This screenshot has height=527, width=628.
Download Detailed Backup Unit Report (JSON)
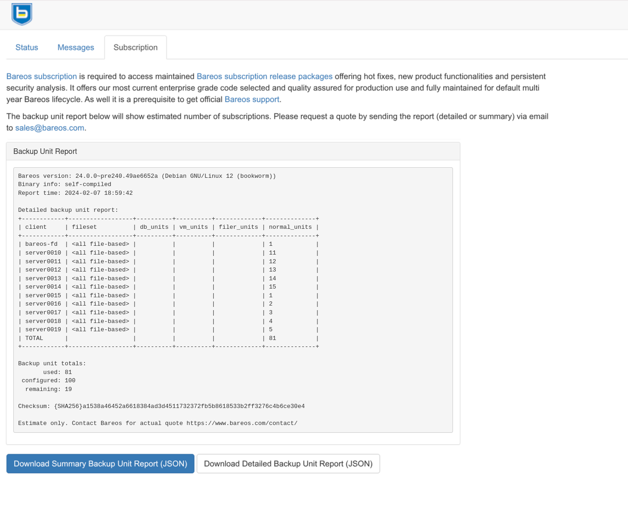(288, 464)
